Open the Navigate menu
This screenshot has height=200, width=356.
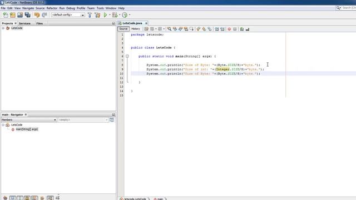pos(28,8)
